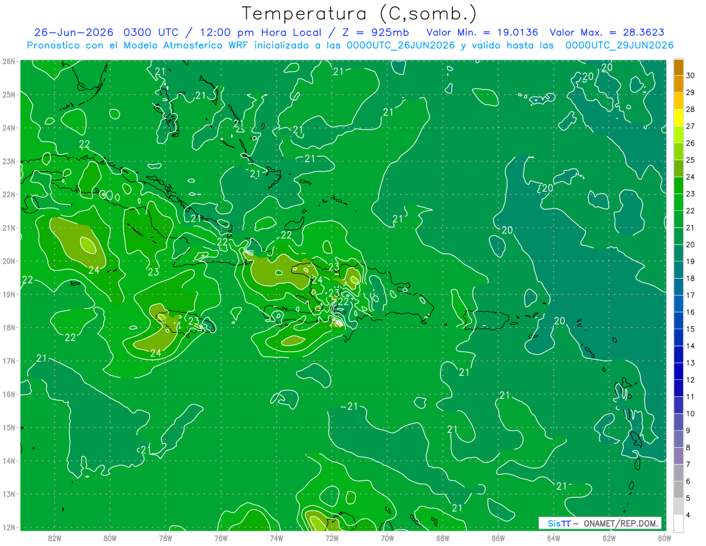Click the '62W' longitude axis label
This screenshot has height=546, width=706.
[609, 538]
